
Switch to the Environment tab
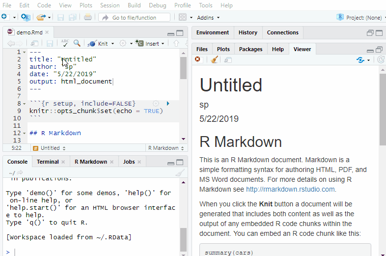pos(213,32)
